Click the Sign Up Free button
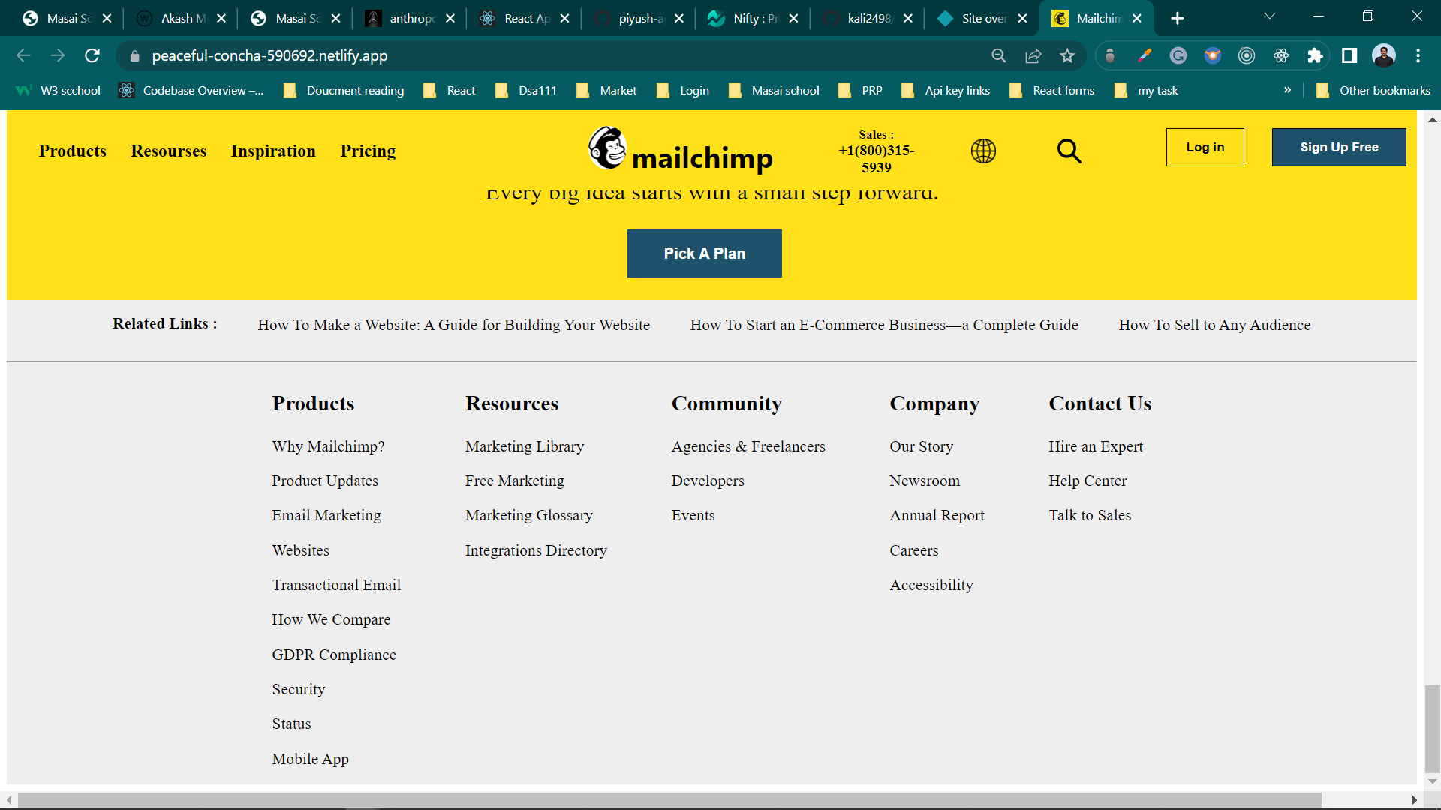 point(1339,147)
